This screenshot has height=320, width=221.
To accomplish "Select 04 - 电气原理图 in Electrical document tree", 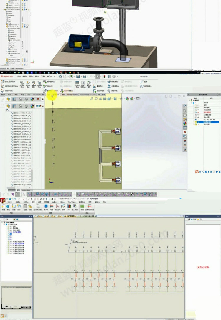I will coord(16,232).
